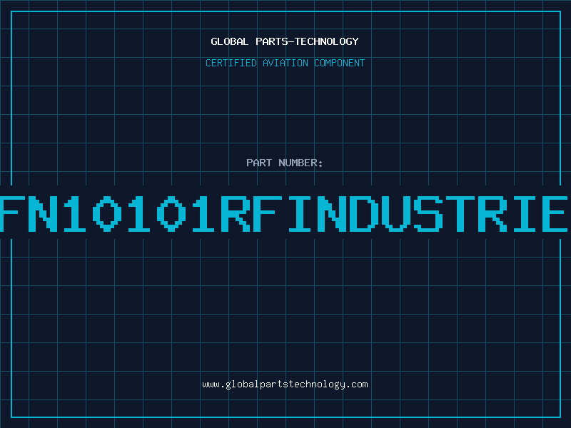Image resolution: width=571 pixels, height=428 pixels.
Task: Click the large FN10101RFINDUSTRIE part number
Action: (285, 213)
